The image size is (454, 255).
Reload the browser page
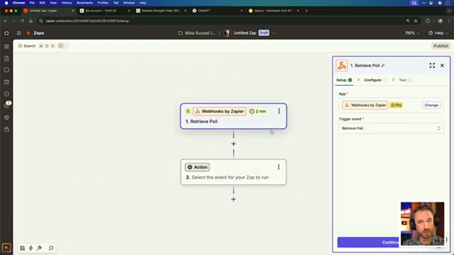[x=22, y=21]
